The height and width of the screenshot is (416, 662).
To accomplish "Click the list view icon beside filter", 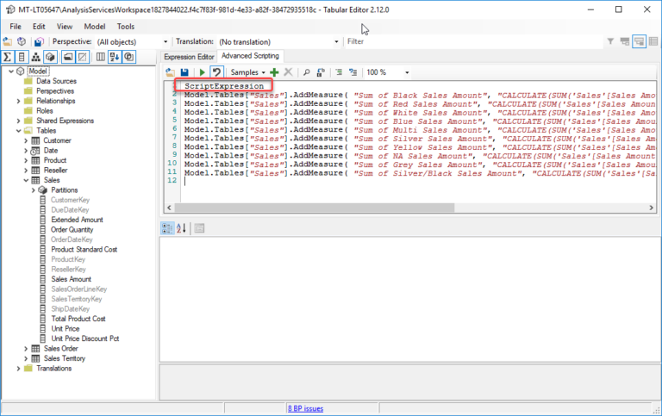I will coord(653,41).
